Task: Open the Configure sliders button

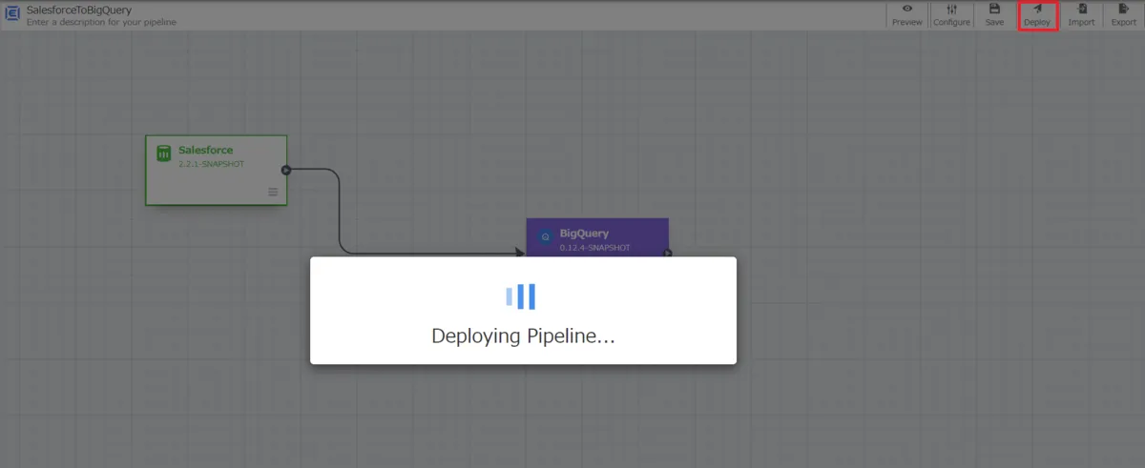Action: tap(951, 15)
